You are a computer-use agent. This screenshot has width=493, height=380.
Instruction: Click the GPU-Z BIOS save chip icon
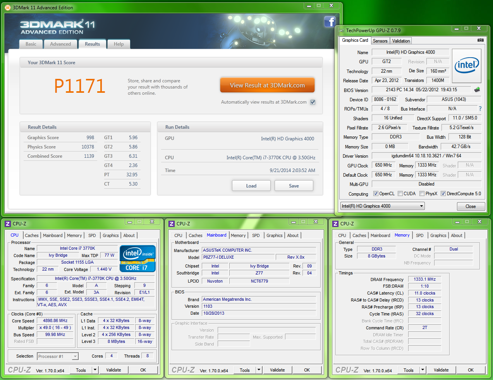point(477,90)
